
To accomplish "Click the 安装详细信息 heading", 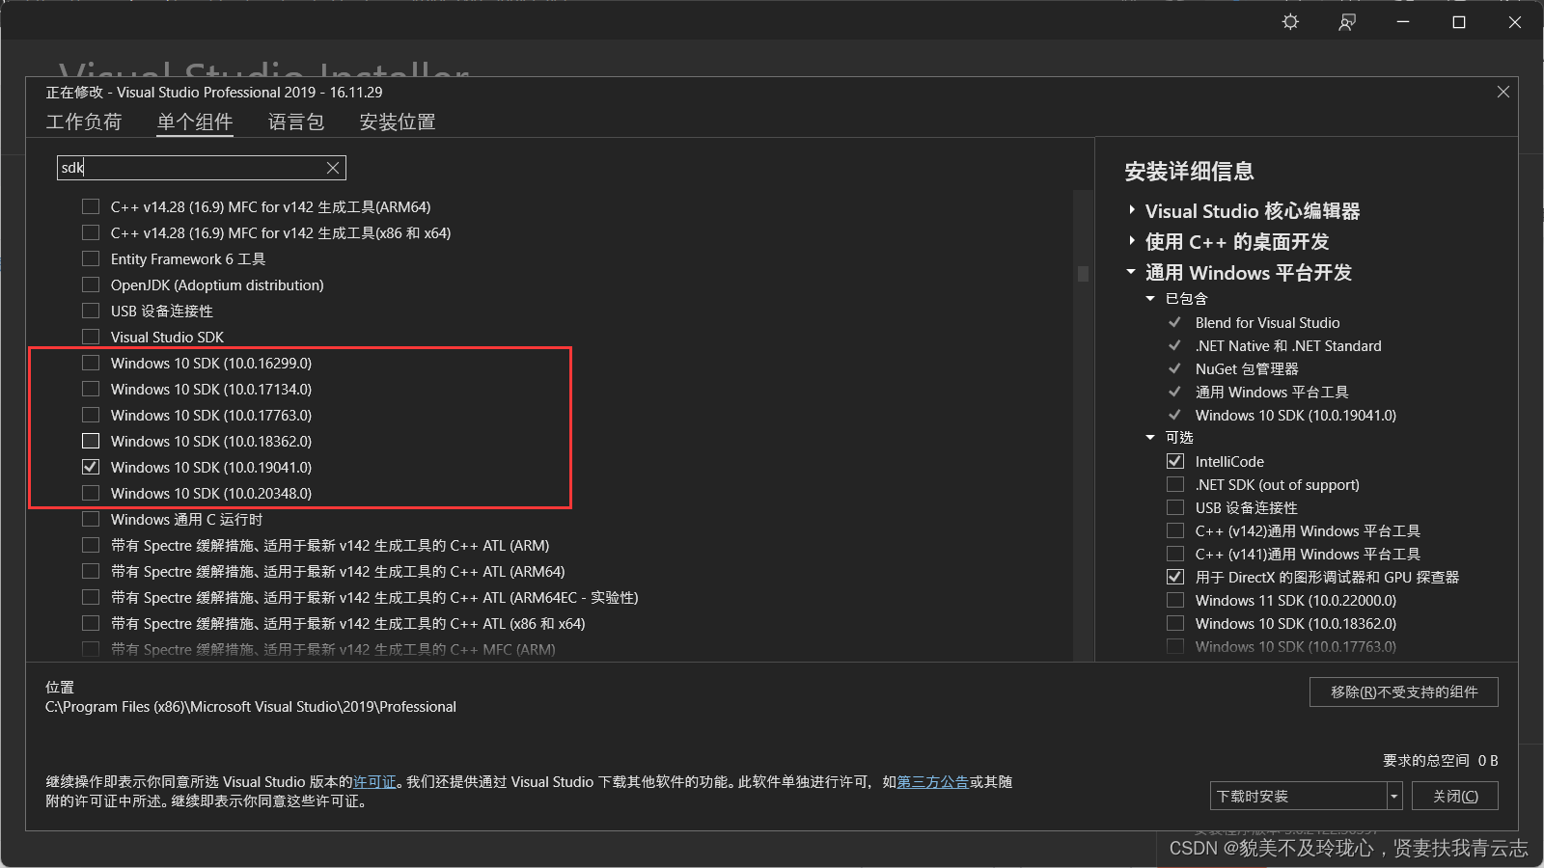I will coord(1189,172).
